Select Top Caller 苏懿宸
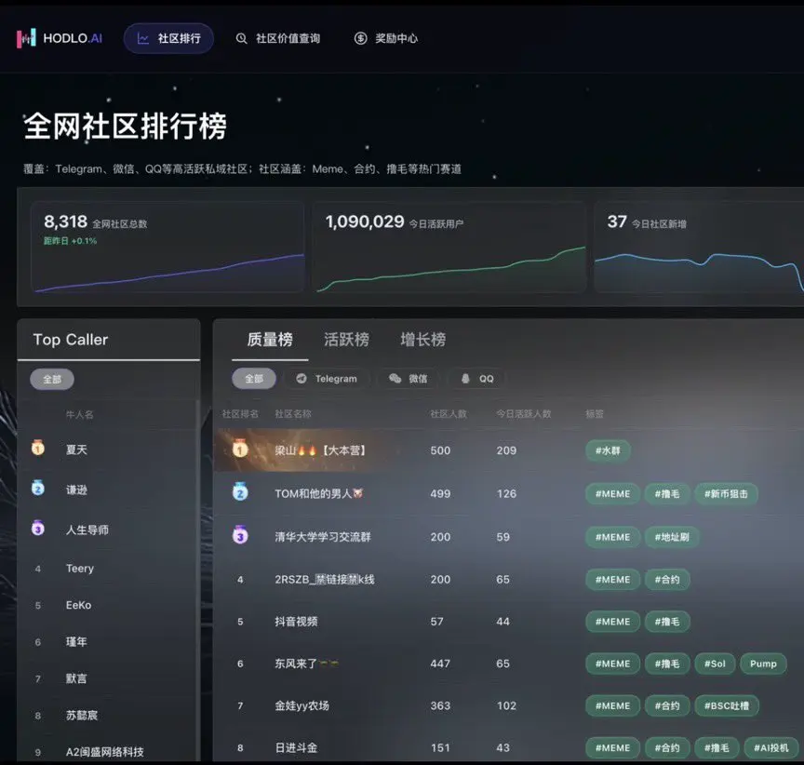The width and height of the screenshot is (804, 765). point(82,716)
